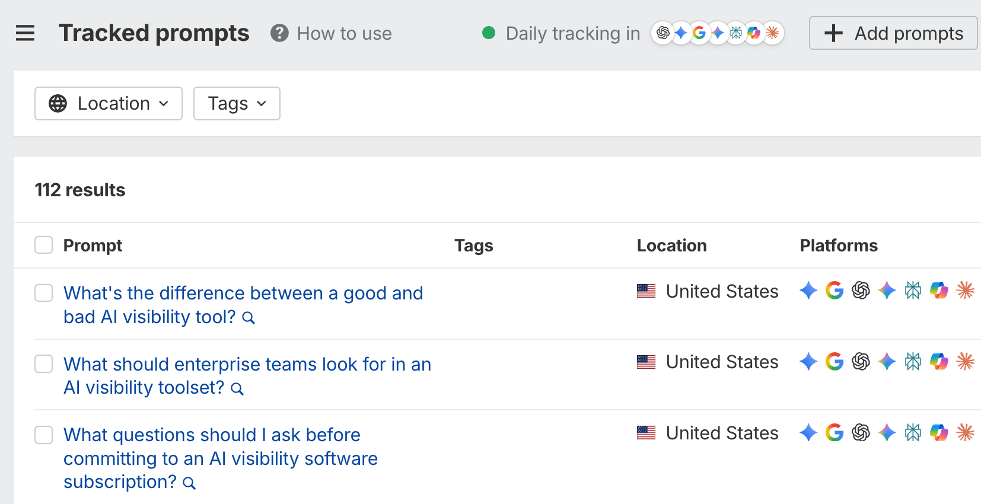Open the prompt about questions before committing to a subscription
Viewport: 981px width, 504px height.
pos(221,458)
